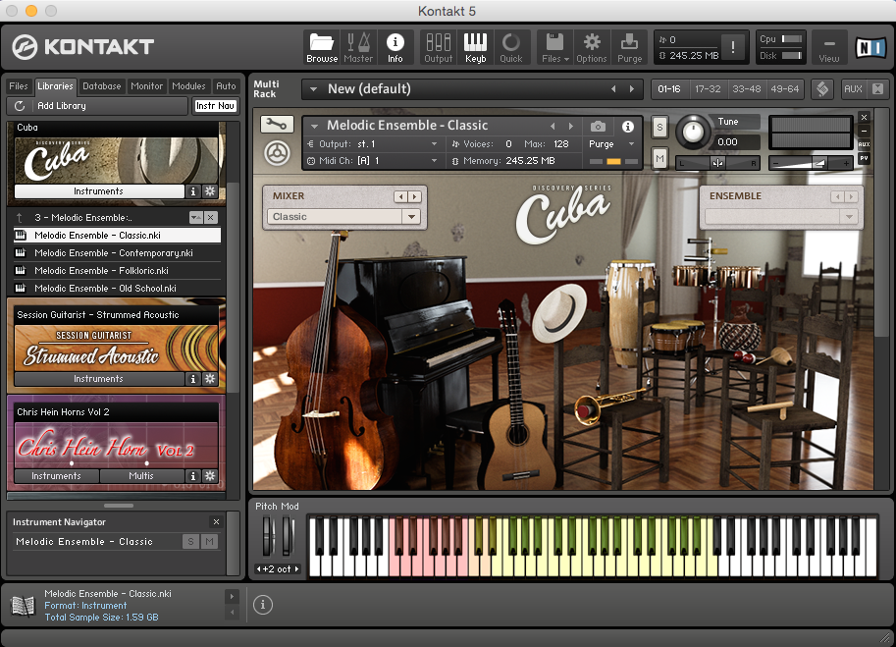Open the Midi Ch dropdown
The image size is (896, 647).
click(x=435, y=161)
